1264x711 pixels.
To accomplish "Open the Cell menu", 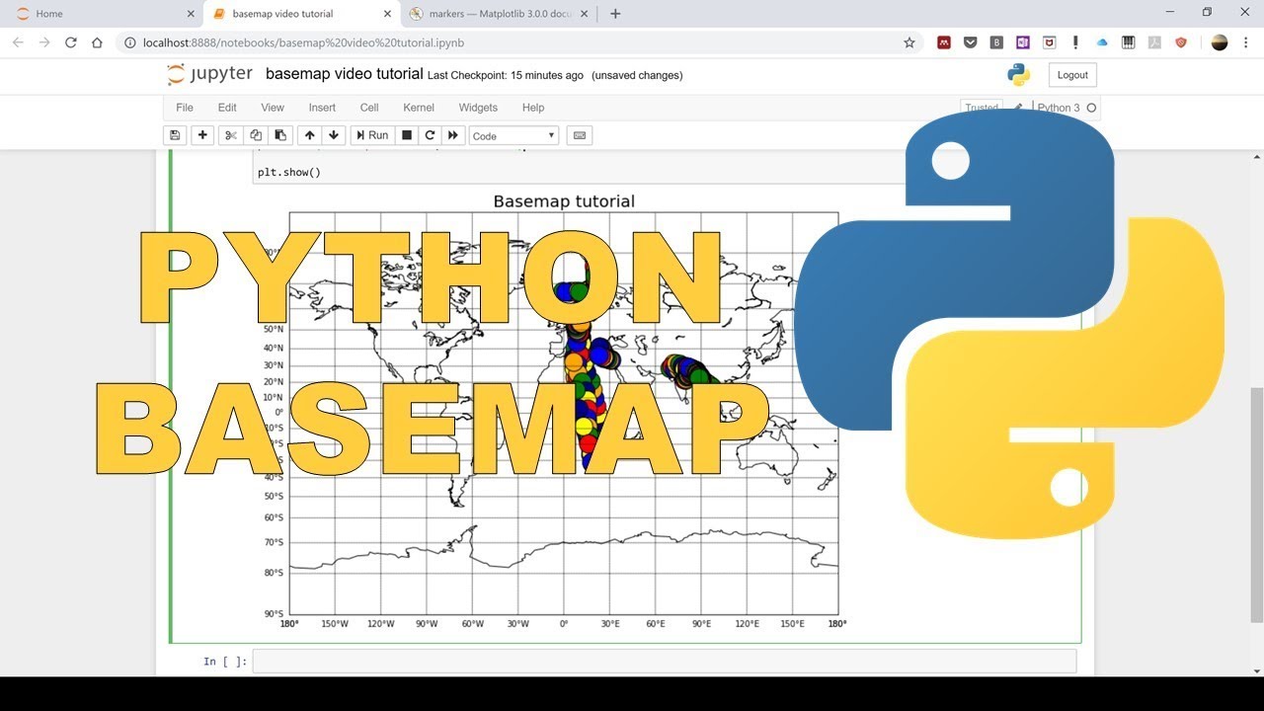I will (369, 108).
